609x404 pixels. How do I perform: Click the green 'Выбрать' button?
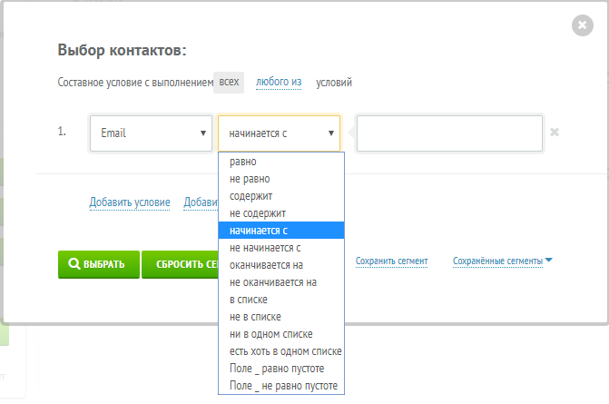pos(99,265)
